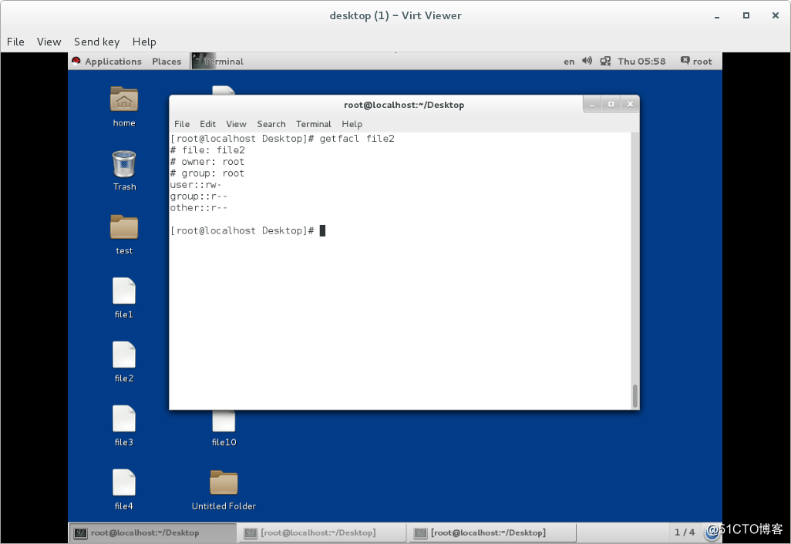The image size is (791, 544).
Task: Click the Terminal icon in top panel
Action: [204, 61]
